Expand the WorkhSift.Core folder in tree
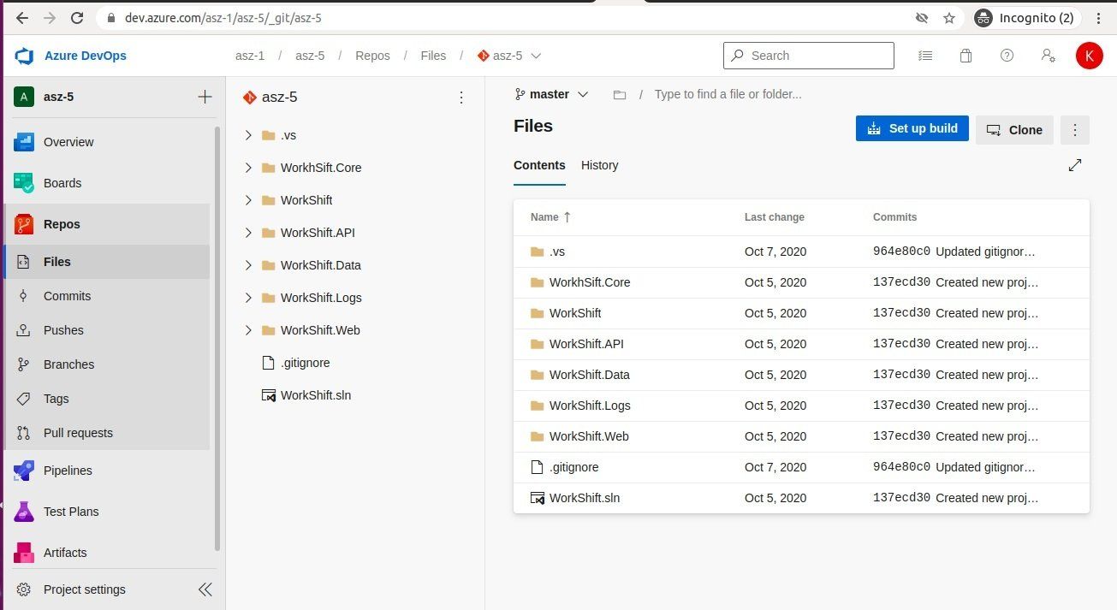Image resolution: width=1117 pixels, height=610 pixels. click(248, 168)
